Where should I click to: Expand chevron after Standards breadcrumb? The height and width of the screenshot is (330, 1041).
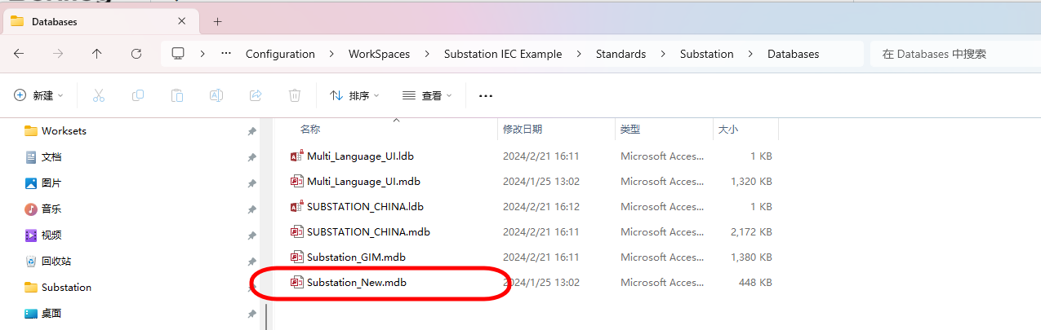pyautogui.click(x=663, y=54)
